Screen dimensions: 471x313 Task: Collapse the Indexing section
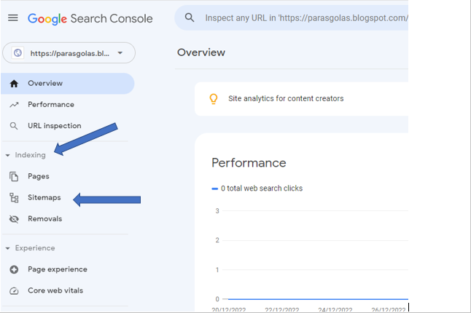tap(26, 155)
